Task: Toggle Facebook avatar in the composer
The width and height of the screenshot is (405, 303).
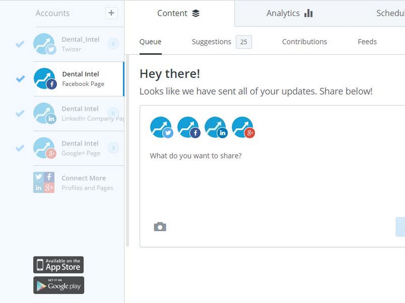Action: 189,127
